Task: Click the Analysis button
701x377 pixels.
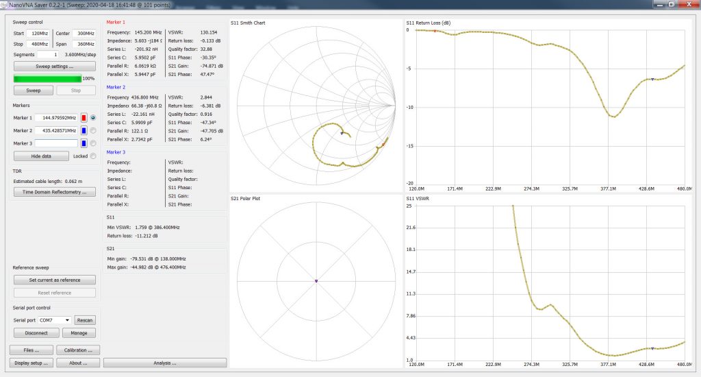Action: [x=165, y=363]
